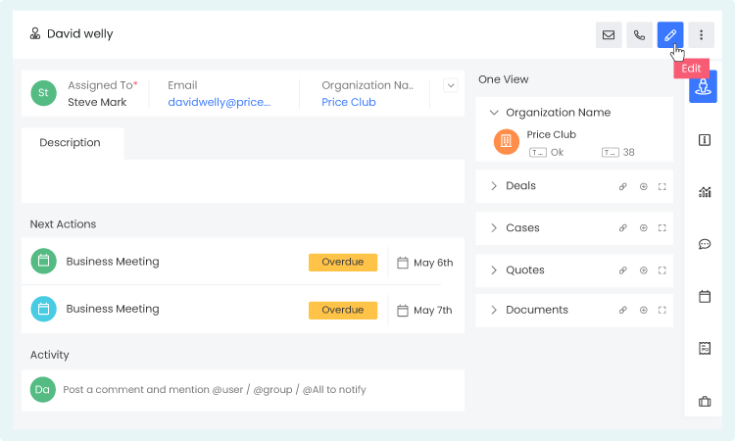
Task: Click the add icon in Cases row
Action: pos(643,228)
